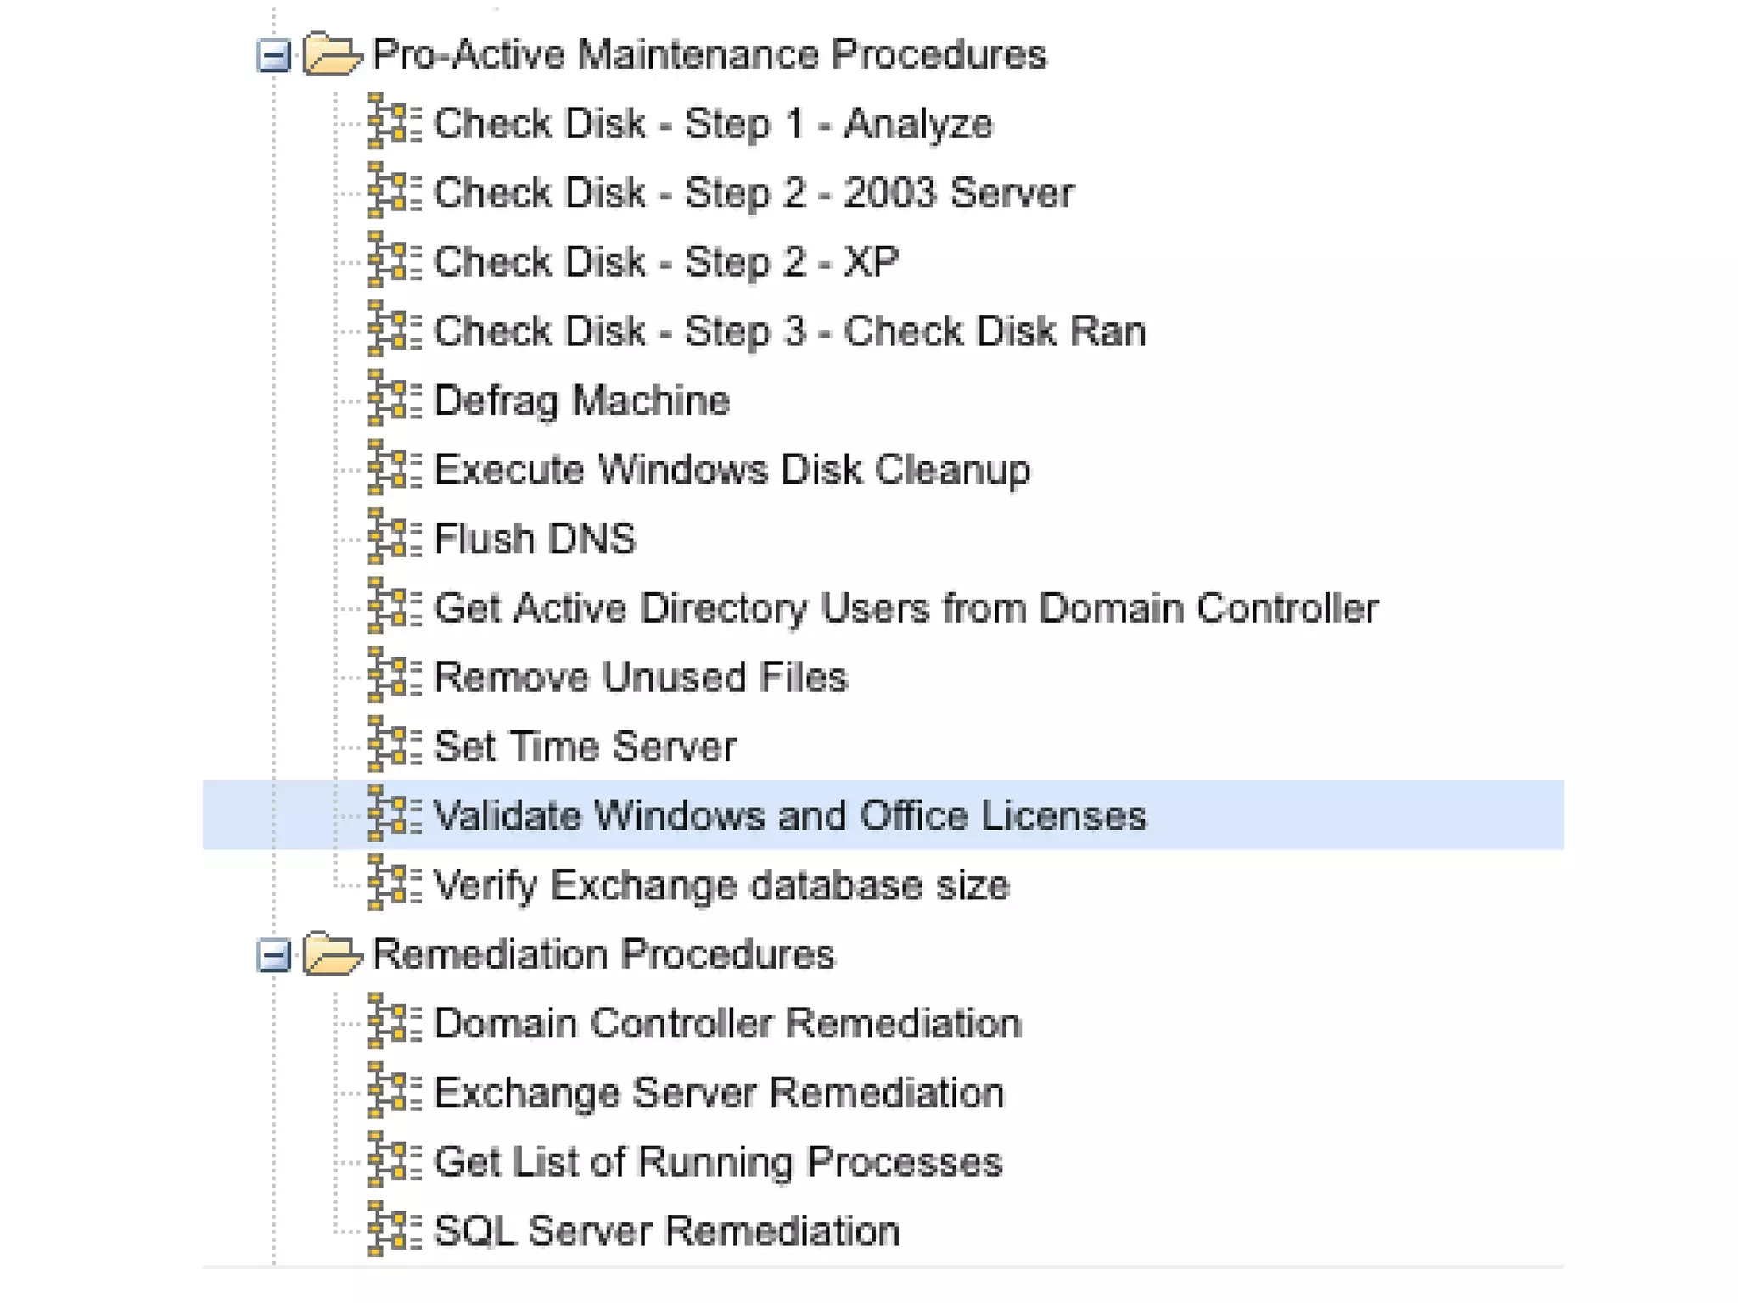Viewport: 1738px width, 1303px height.
Task: Select Validate Windows and Office Licenses item
Action: click(789, 815)
